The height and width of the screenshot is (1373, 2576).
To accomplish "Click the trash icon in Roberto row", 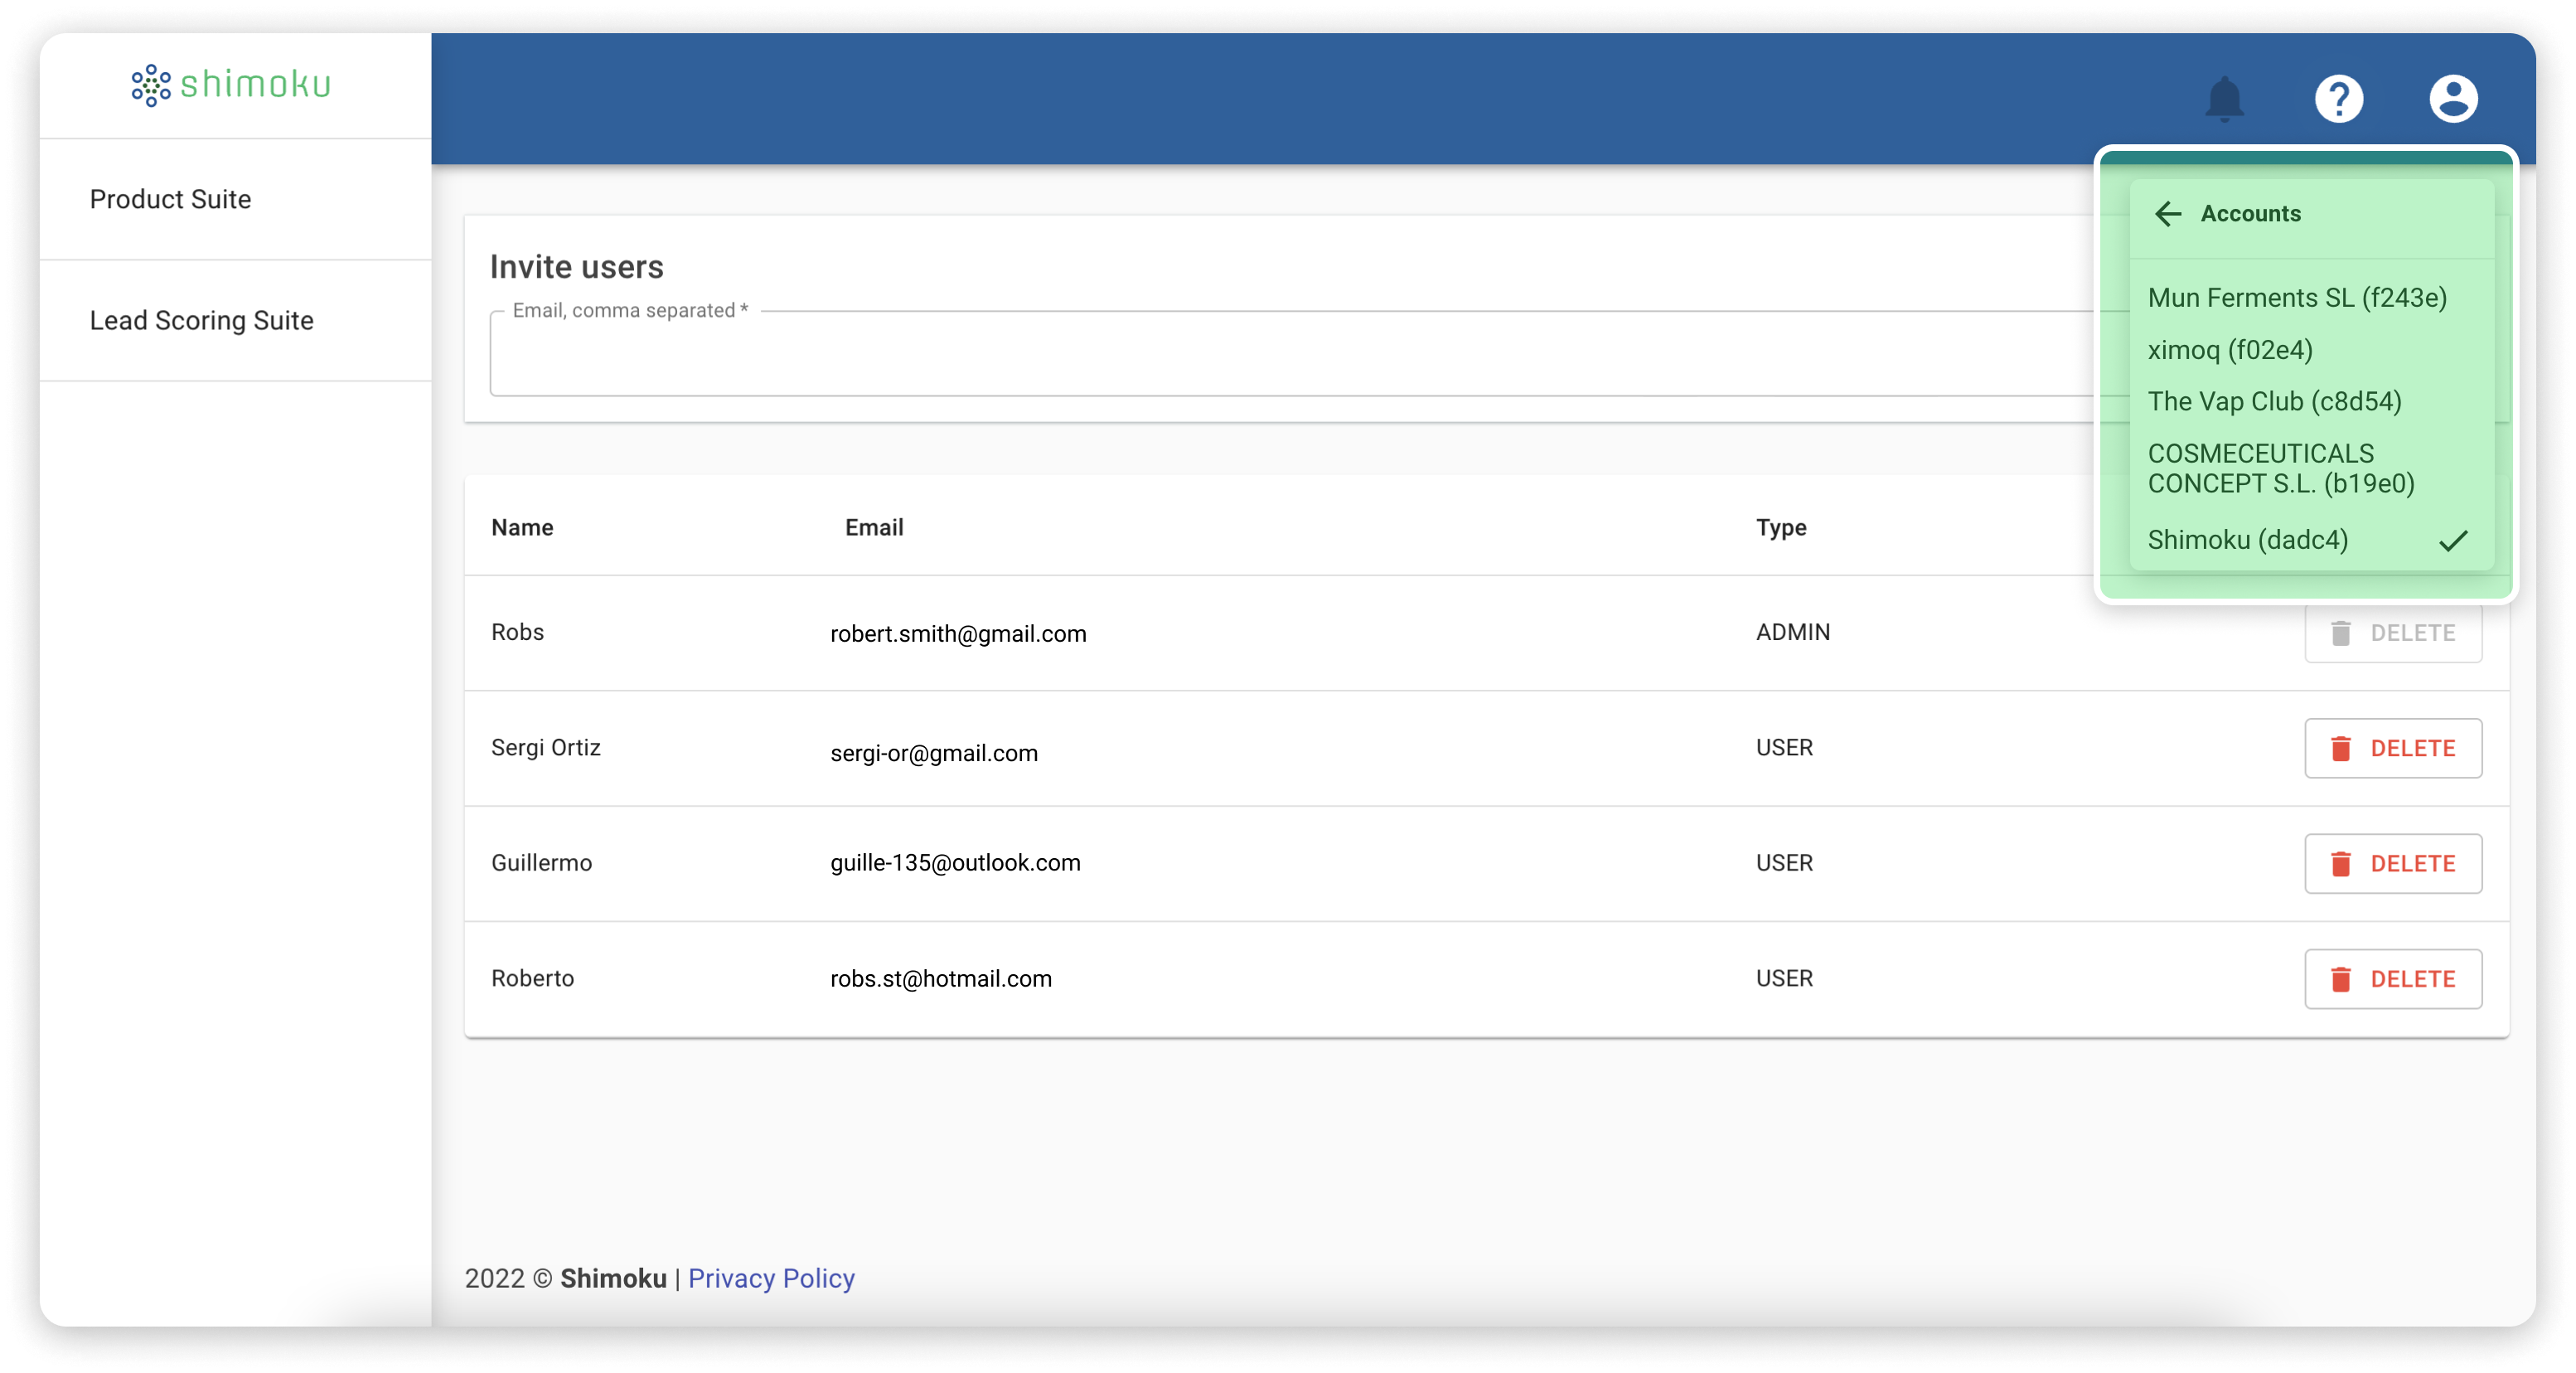I will click(x=2340, y=979).
